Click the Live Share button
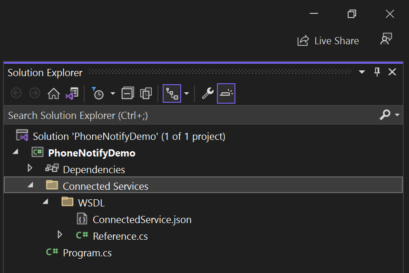 point(328,41)
